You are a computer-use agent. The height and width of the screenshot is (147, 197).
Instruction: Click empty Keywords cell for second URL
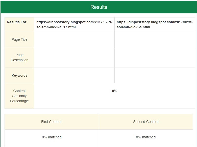[155, 75]
